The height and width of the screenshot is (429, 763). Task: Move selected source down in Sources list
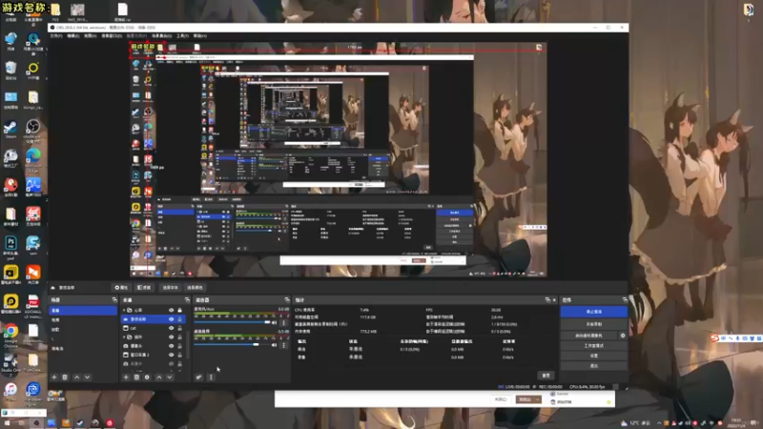click(170, 377)
